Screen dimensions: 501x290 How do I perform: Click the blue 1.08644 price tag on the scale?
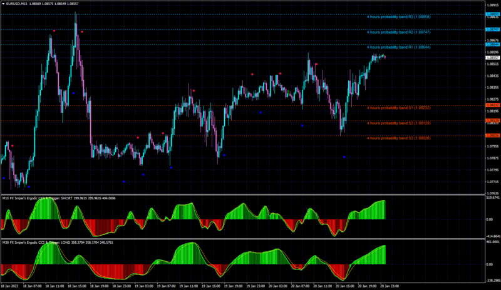click(x=492, y=44)
